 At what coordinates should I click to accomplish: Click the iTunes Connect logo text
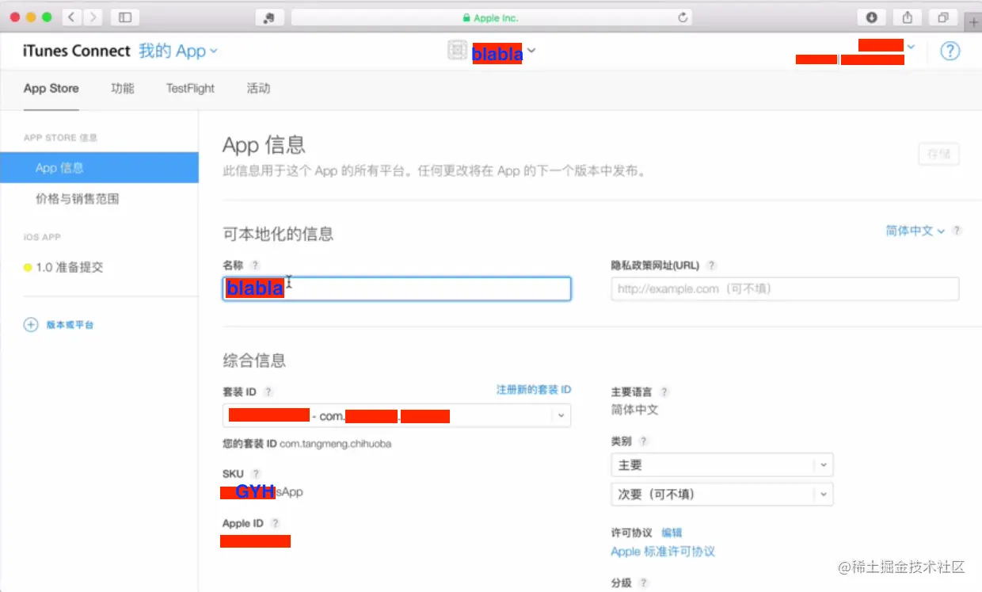click(x=77, y=52)
